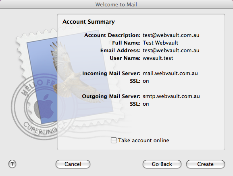Enable the Take account online checkbox
The image size is (233, 176).
pyautogui.click(x=114, y=140)
